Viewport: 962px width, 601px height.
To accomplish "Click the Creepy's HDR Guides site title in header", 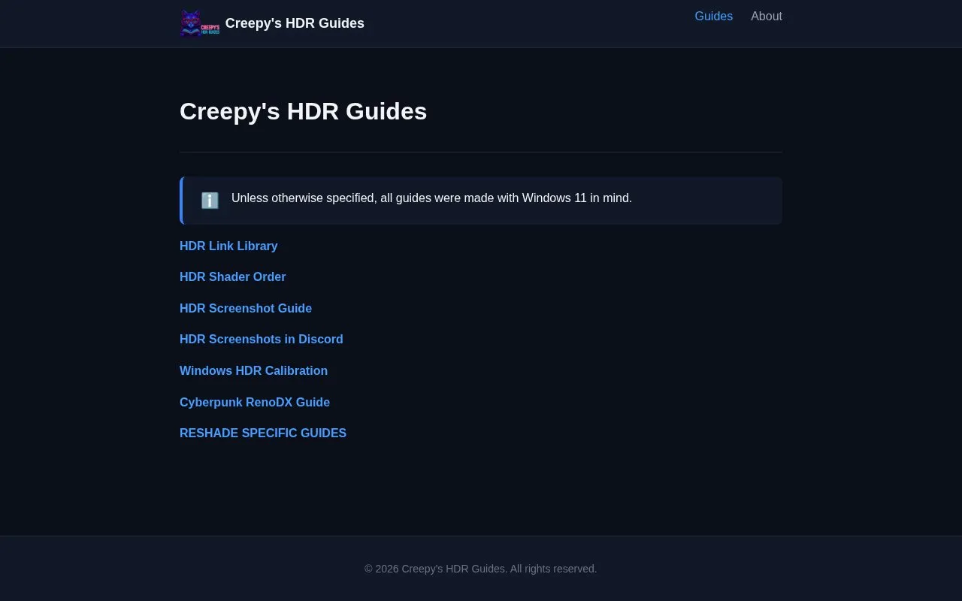I will coord(295,23).
